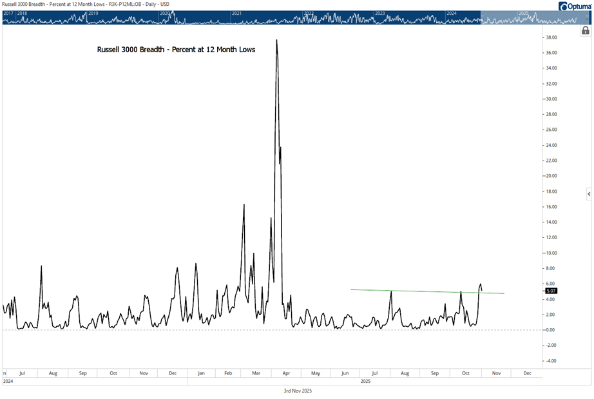The width and height of the screenshot is (594, 399).
Task: Click the padlock icon below the navigator
Action: pyautogui.click(x=585, y=30)
